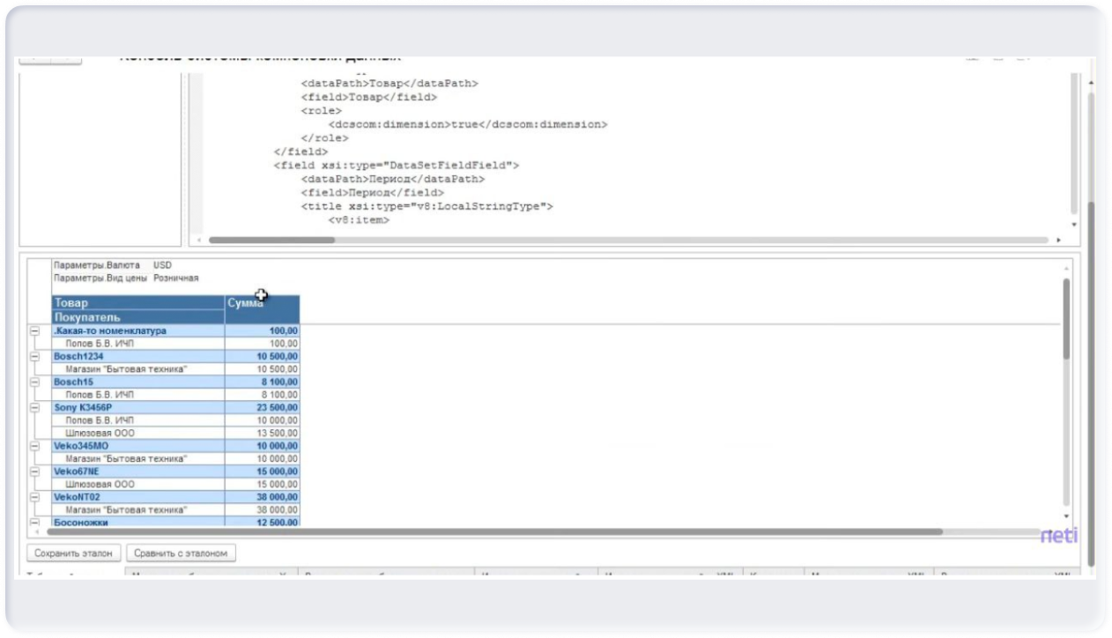Collapse the '.Какая-то номенклатура' group
This screenshot has height=638, width=1112.
coord(35,331)
